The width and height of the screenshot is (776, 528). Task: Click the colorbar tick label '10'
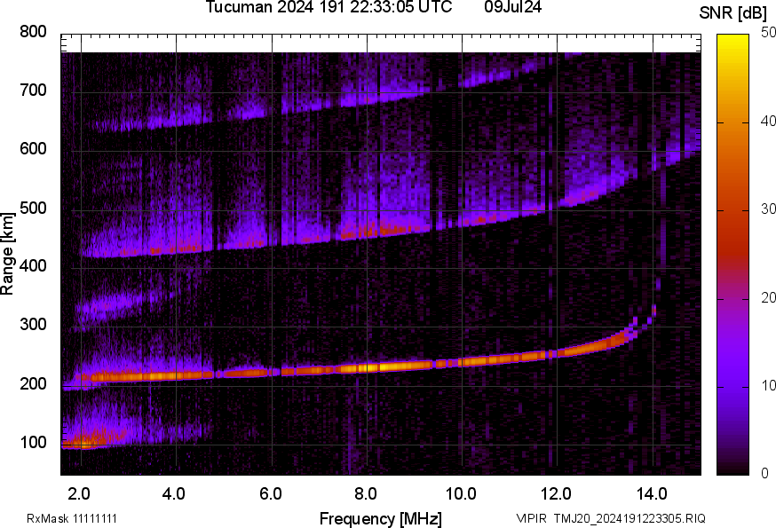pyautogui.click(x=768, y=386)
